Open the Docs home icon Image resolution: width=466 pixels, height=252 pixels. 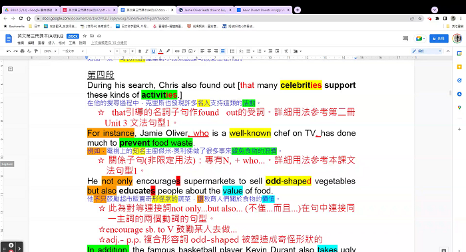point(9,39)
